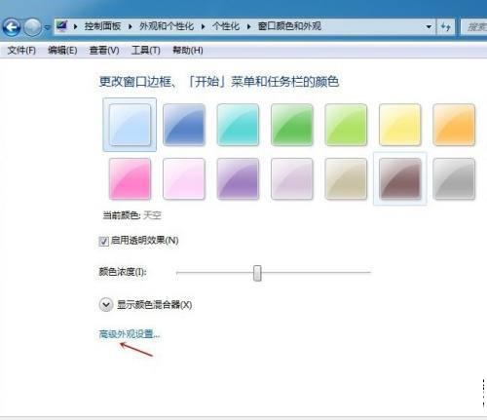Open the 帮助(H) menu
The height and width of the screenshot is (420, 487).
(188, 51)
